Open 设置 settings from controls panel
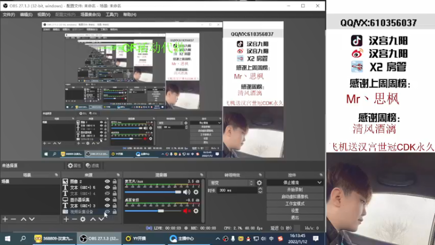Image resolution: width=435 pixels, height=245 pixels. [x=295, y=211]
